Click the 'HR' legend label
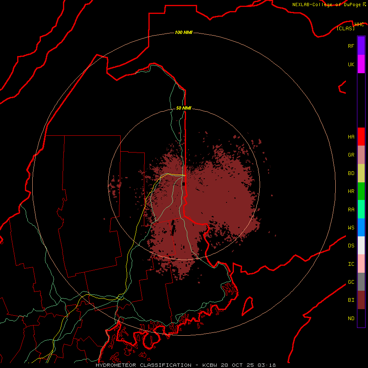Viewport: 368px width, 368px height. click(x=351, y=191)
